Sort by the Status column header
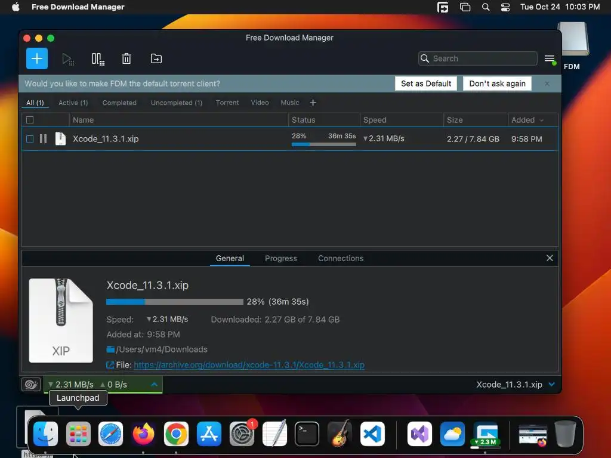Image resolution: width=611 pixels, height=458 pixels. 324,120
